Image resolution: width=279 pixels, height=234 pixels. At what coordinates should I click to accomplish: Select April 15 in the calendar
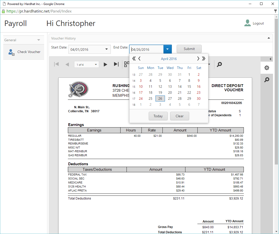point(189,86)
